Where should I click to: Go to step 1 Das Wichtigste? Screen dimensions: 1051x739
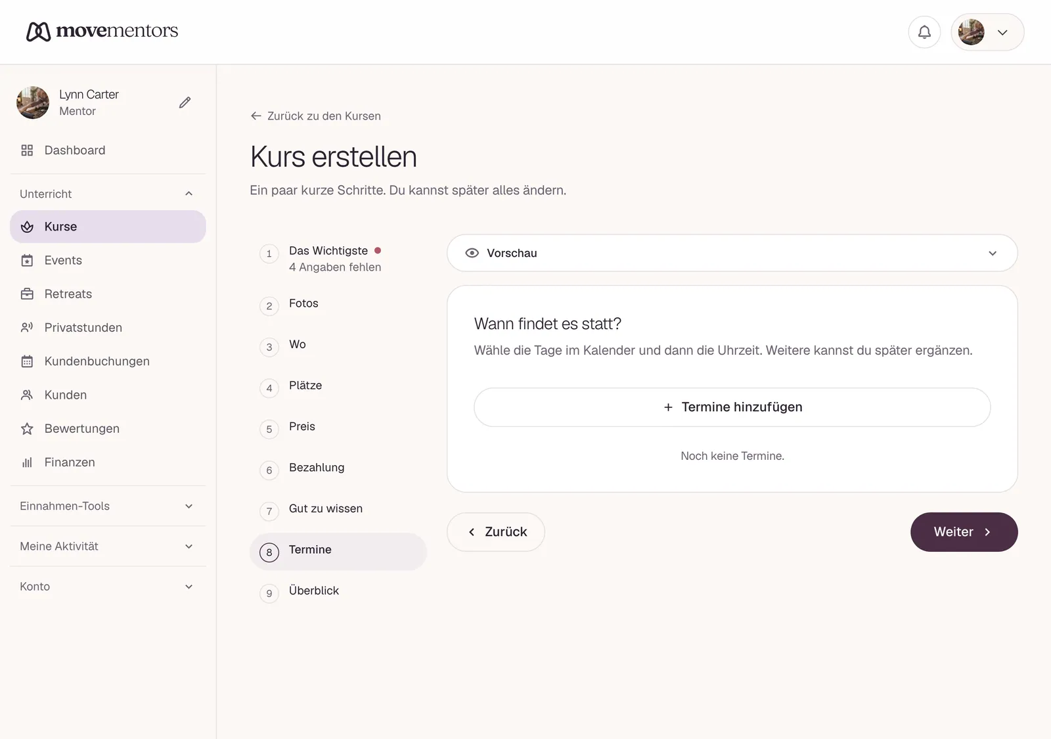pos(338,258)
